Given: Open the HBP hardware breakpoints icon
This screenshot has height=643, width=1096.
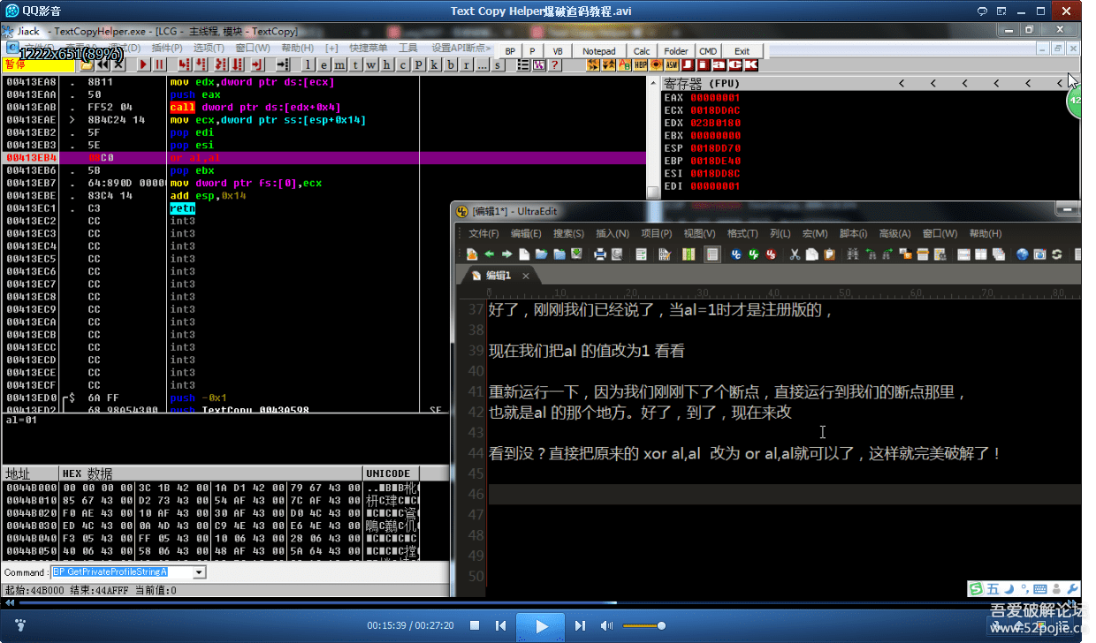Looking at the screenshot, I should (641, 64).
